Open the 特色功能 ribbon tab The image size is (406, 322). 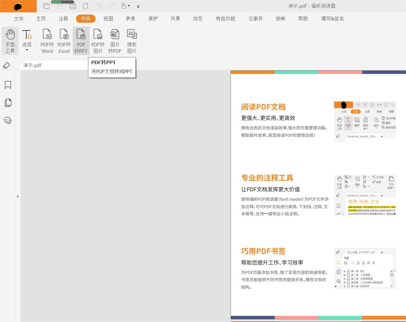coord(225,18)
